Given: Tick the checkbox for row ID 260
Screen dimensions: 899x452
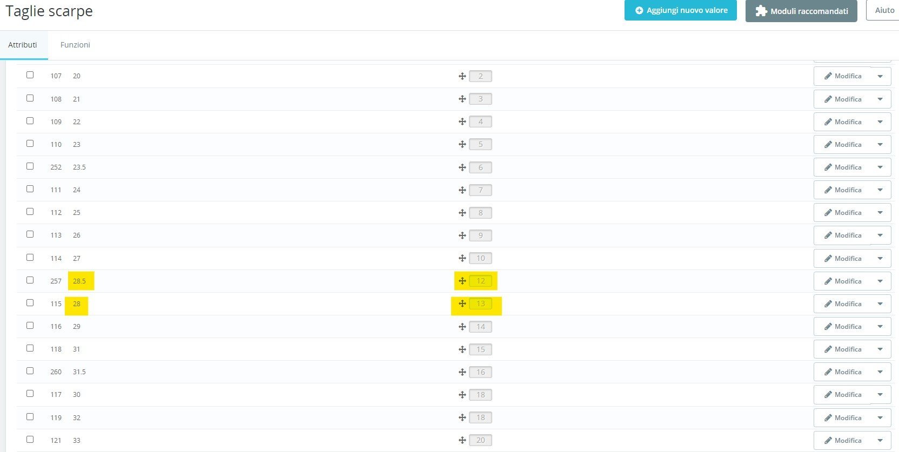Looking at the screenshot, I should [x=30, y=371].
